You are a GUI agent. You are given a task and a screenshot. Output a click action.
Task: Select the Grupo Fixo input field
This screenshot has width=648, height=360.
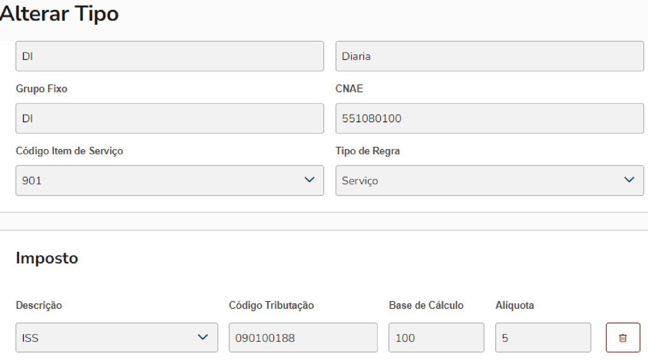[170, 118]
